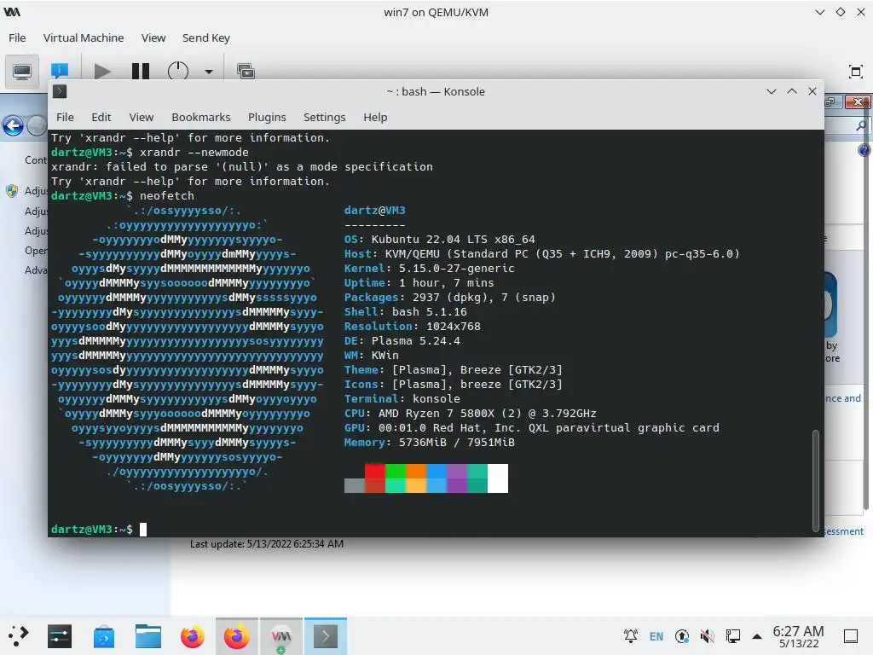Open Konsole Plugins menu
This screenshot has width=873, height=655.
pos(267,117)
